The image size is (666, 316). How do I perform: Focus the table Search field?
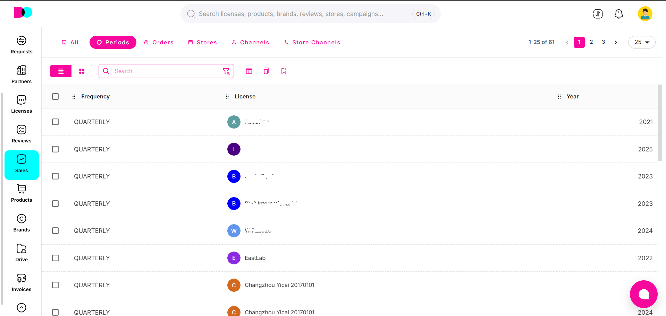click(x=167, y=71)
